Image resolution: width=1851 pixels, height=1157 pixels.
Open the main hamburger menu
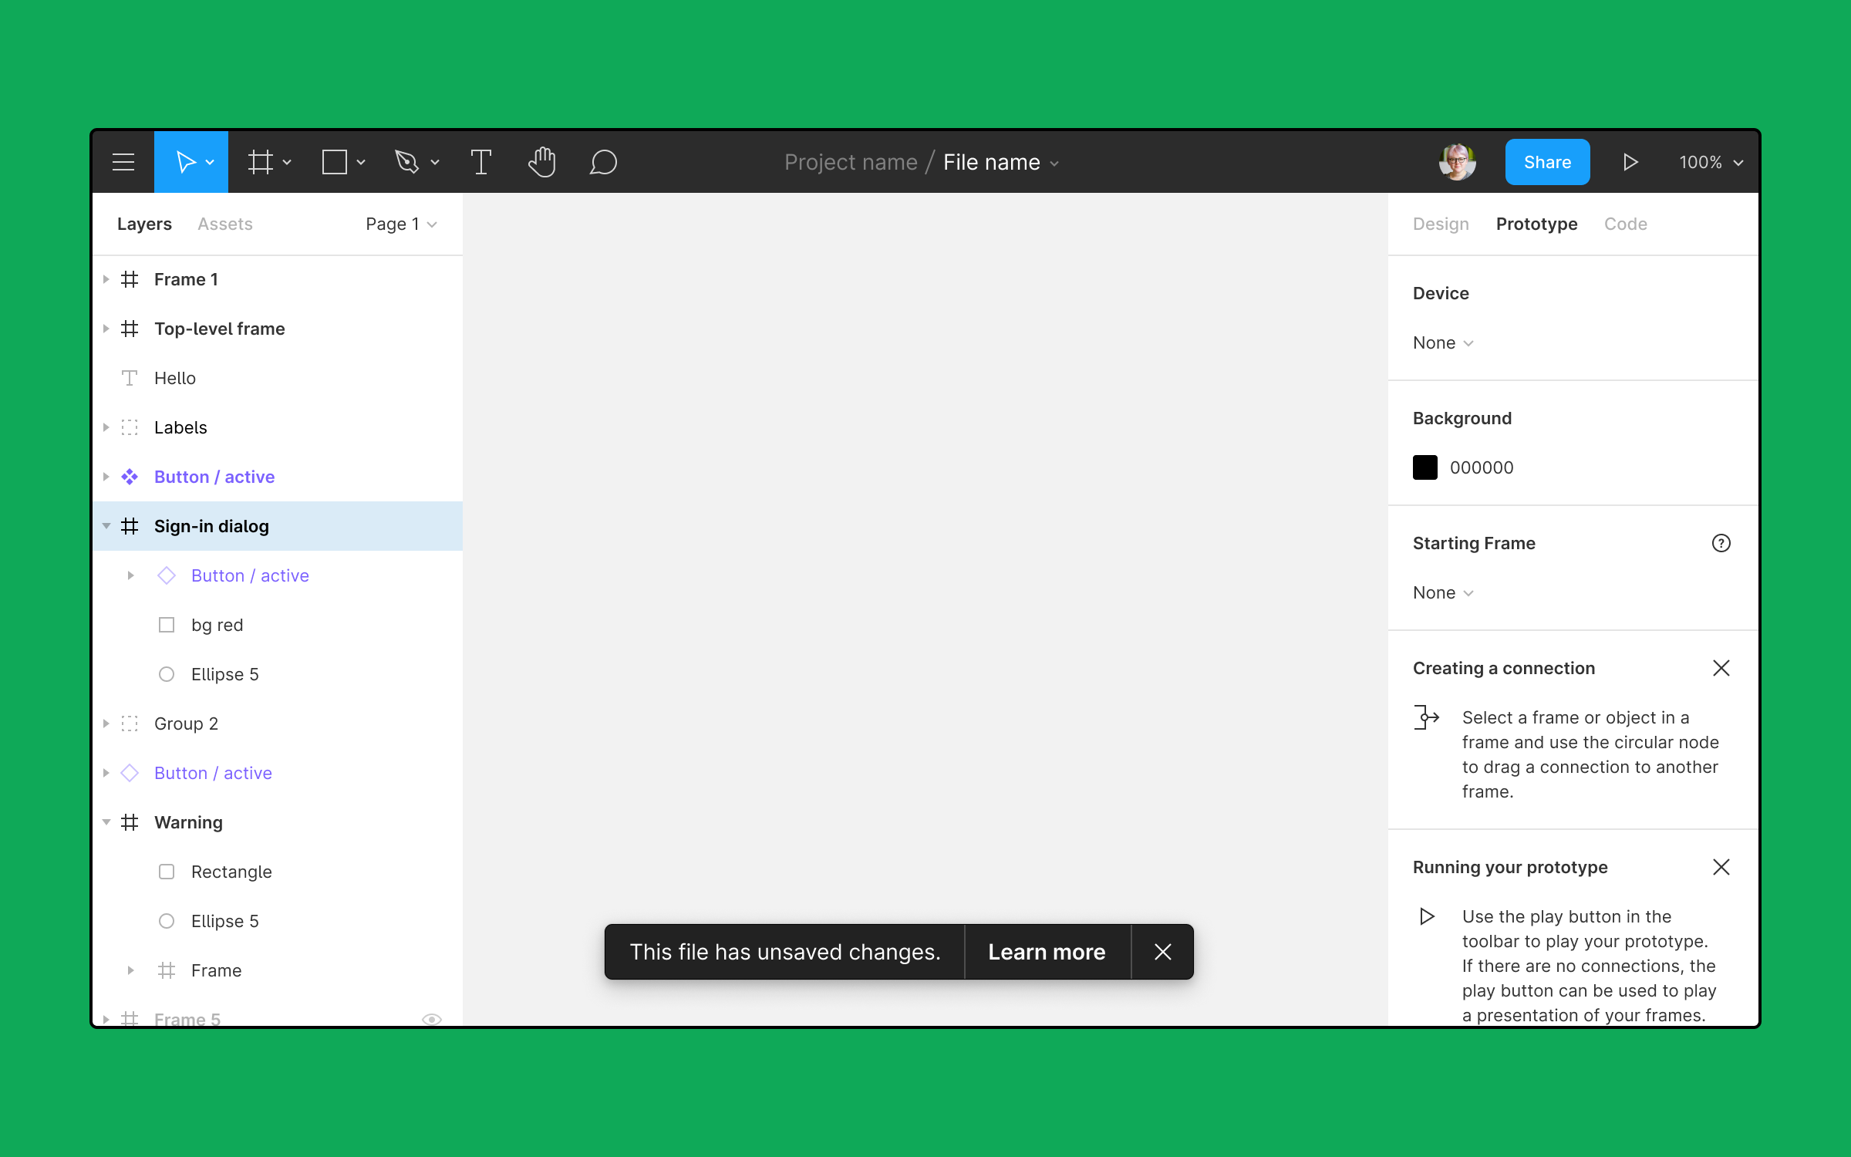pyautogui.click(x=123, y=161)
